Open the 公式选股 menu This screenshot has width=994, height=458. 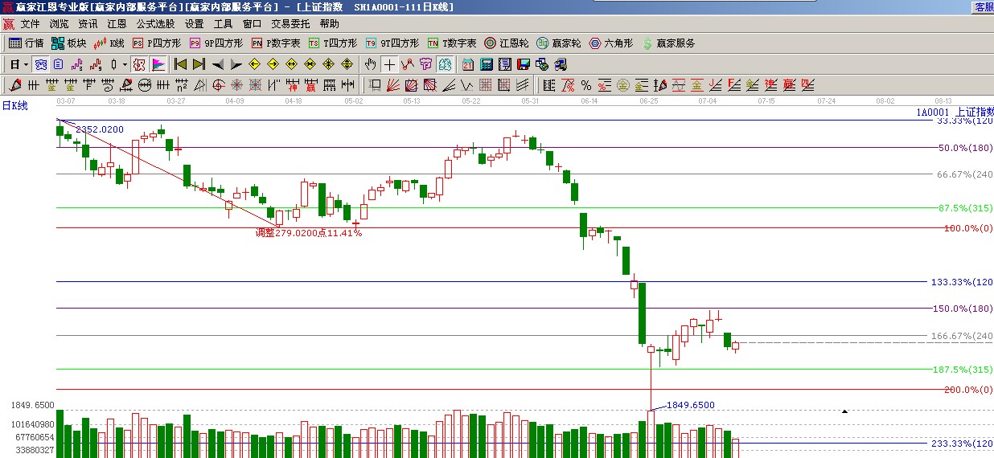tap(155, 24)
